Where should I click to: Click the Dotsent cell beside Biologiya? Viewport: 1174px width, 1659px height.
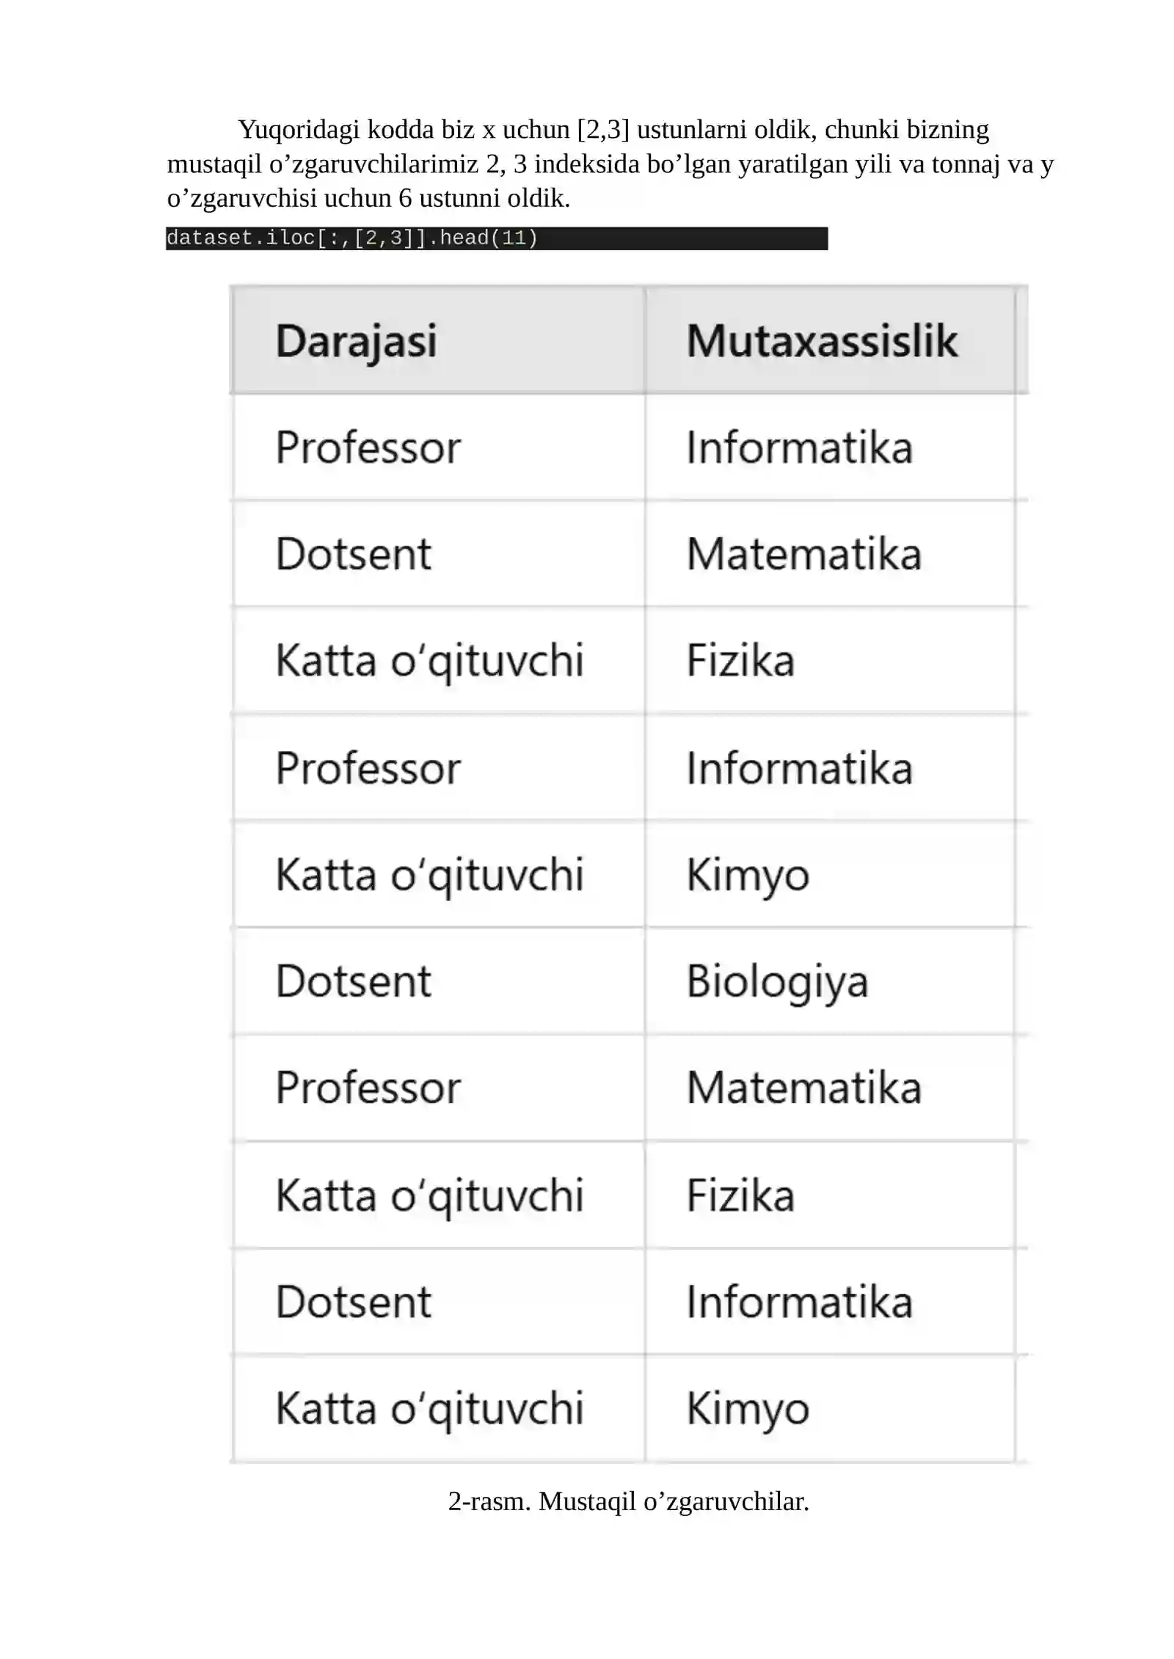438,981
